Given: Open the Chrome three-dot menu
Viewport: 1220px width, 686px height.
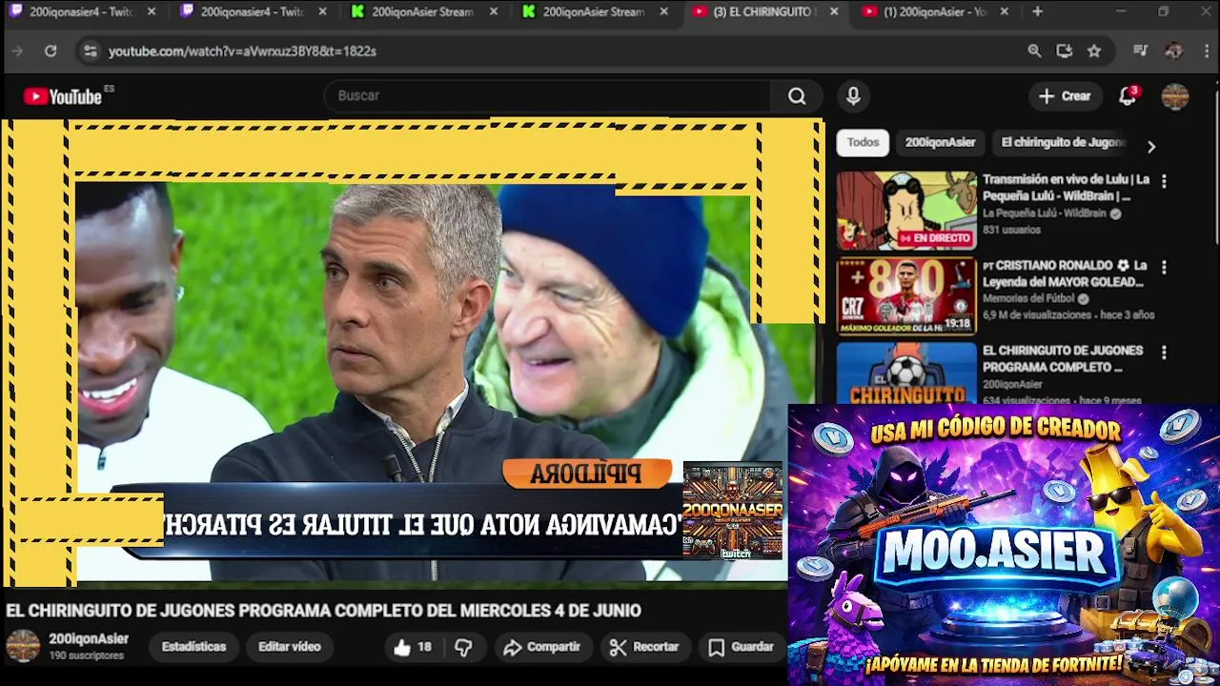Looking at the screenshot, I should click(1209, 51).
